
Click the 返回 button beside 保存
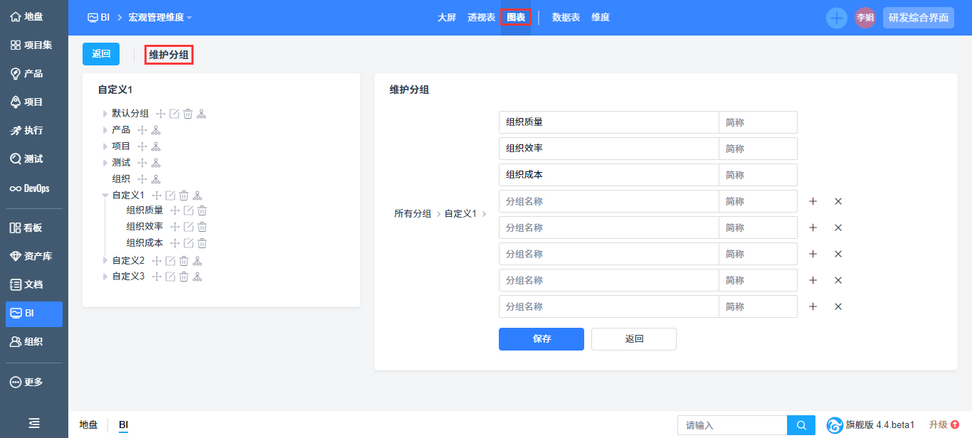tap(633, 339)
